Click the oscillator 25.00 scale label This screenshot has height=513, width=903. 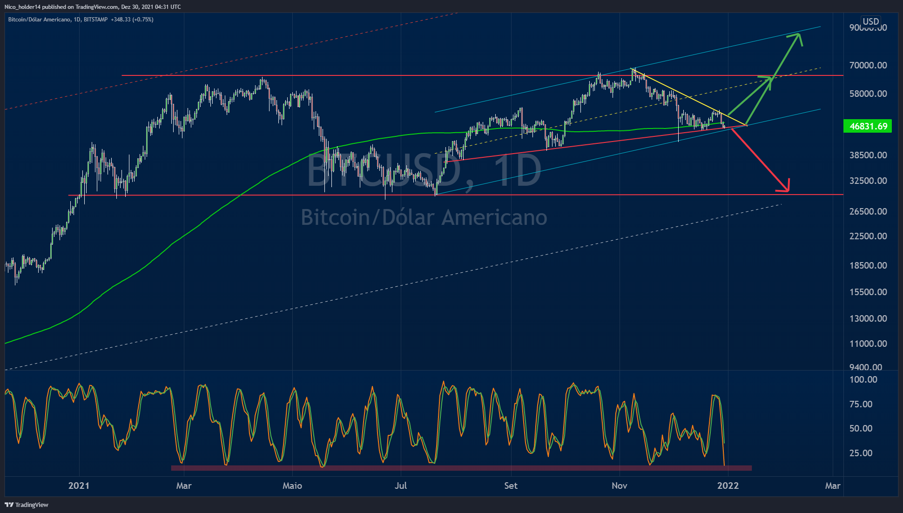pos(861,453)
